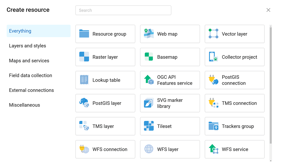Click the scrollbar down arrow
Viewport: 301px width, 163px height.
pyautogui.click(x=271, y=160)
